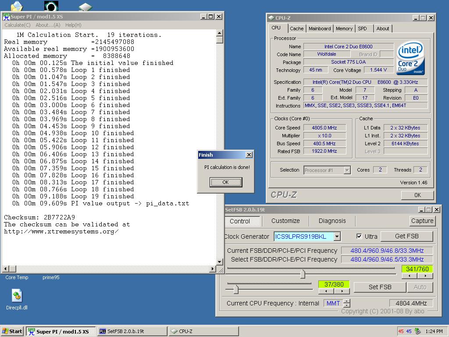Activate SetFSB 2.0.b.19t taskbar button

point(132,332)
